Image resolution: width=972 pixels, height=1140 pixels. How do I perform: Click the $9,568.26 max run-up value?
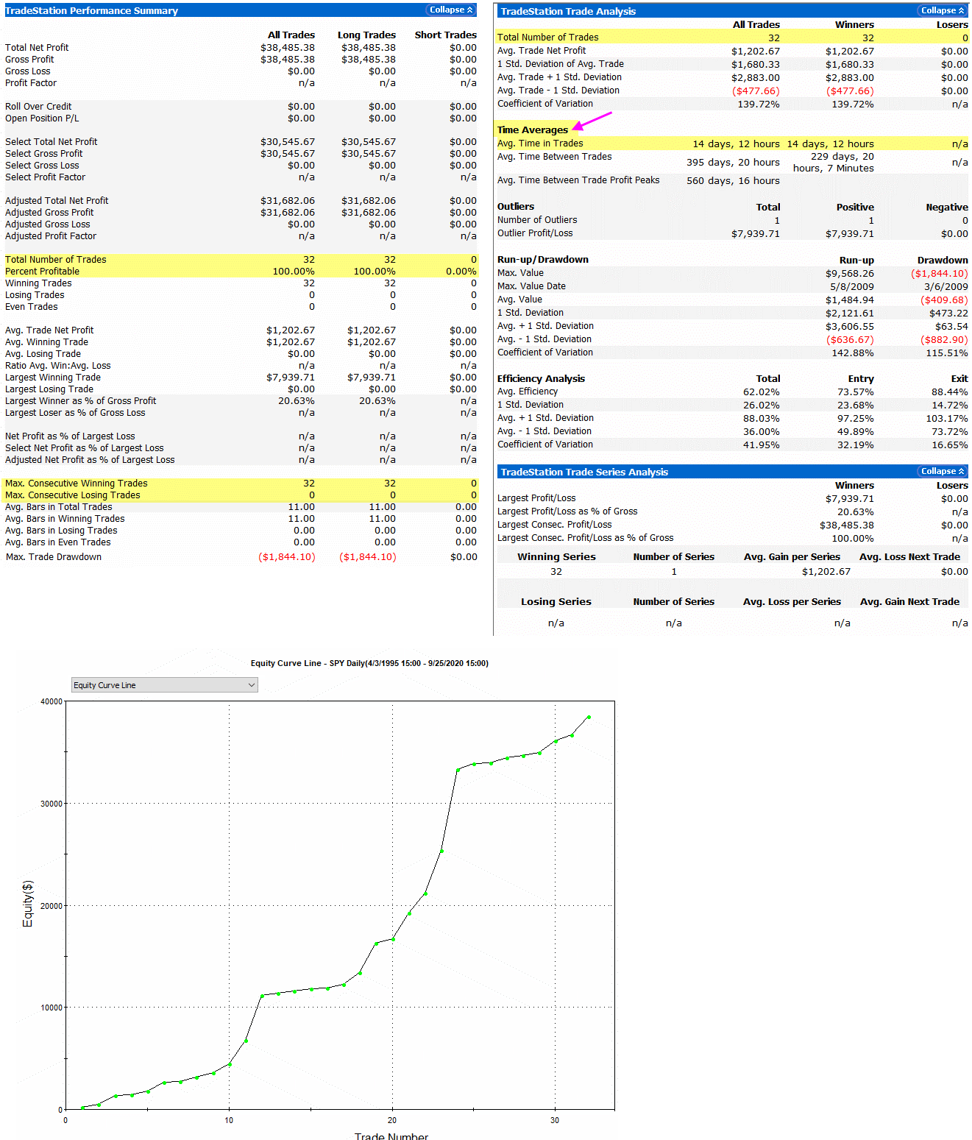(x=850, y=273)
